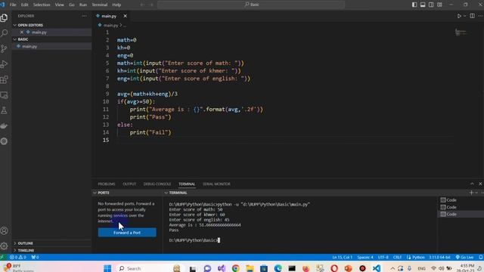The image size is (484, 272).
Task: Switch to the Debug Console tab
Action: [157, 184]
